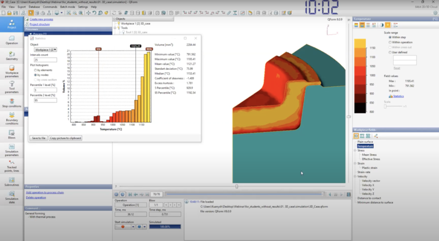Open Boundary conditions in sidebar
The image size is (439, 241).
11,119
